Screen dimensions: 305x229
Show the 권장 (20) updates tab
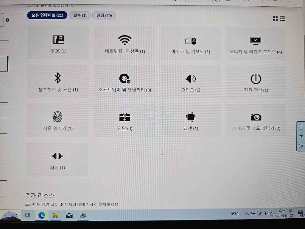click(104, 15)
